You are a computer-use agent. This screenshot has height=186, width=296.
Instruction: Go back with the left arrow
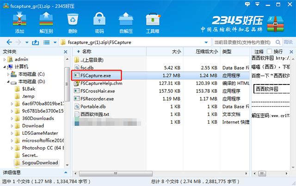[9, 42]
